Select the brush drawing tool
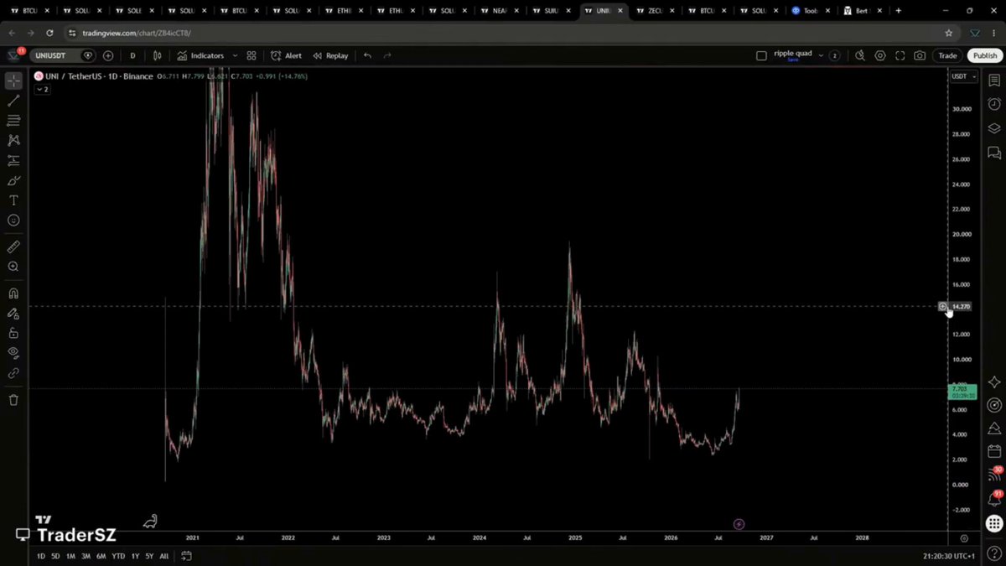The width and height of the screenshot is (1006, 566). tap(13, 180)
